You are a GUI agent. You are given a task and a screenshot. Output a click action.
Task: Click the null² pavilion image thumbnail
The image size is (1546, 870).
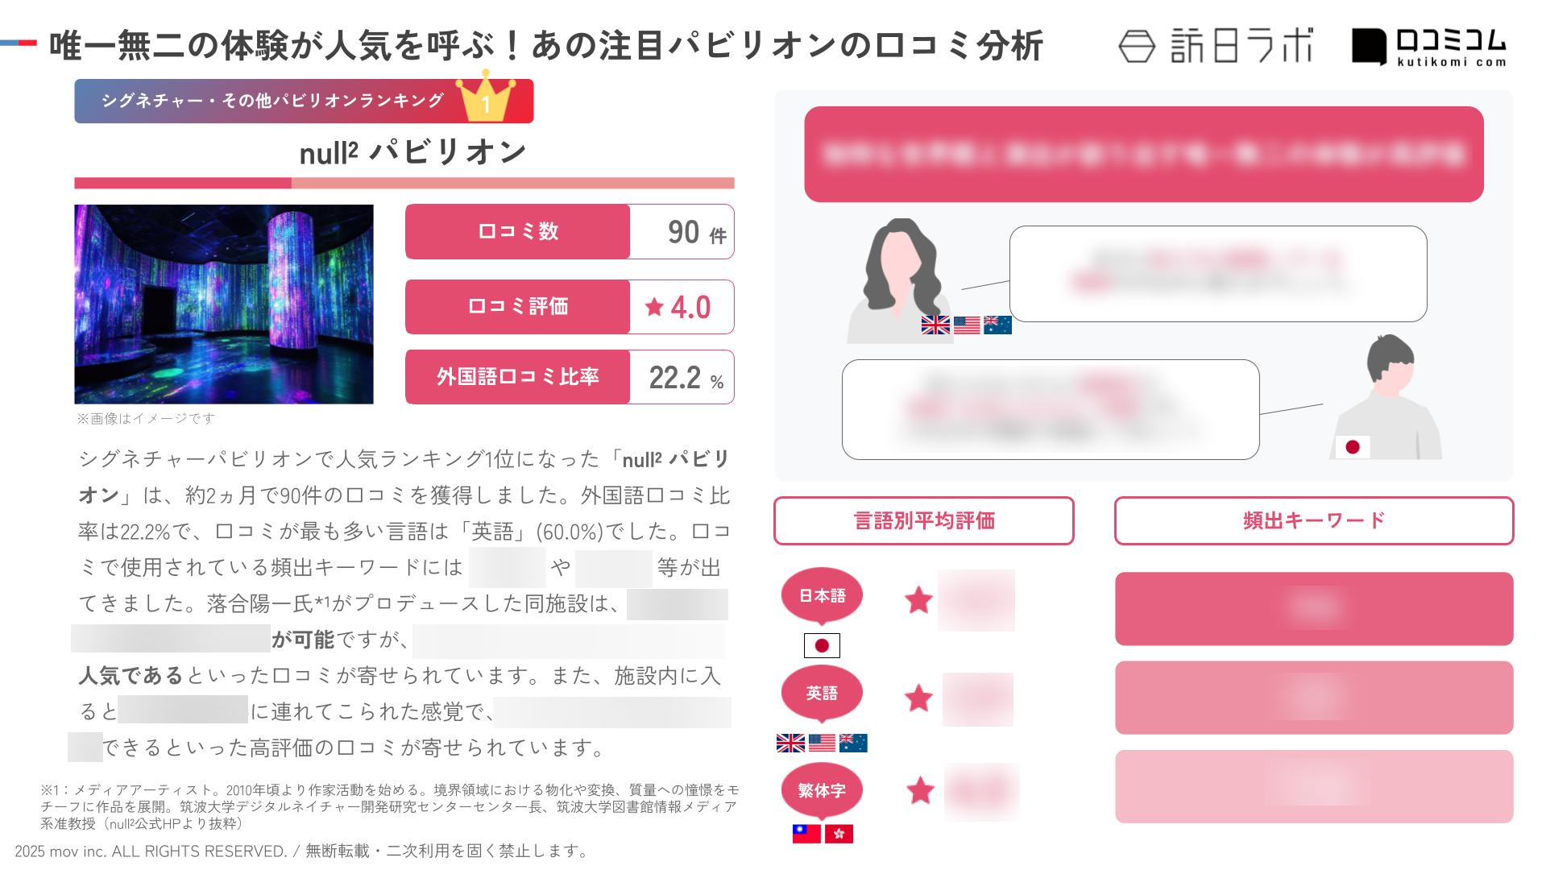click(x=224, y=304)
